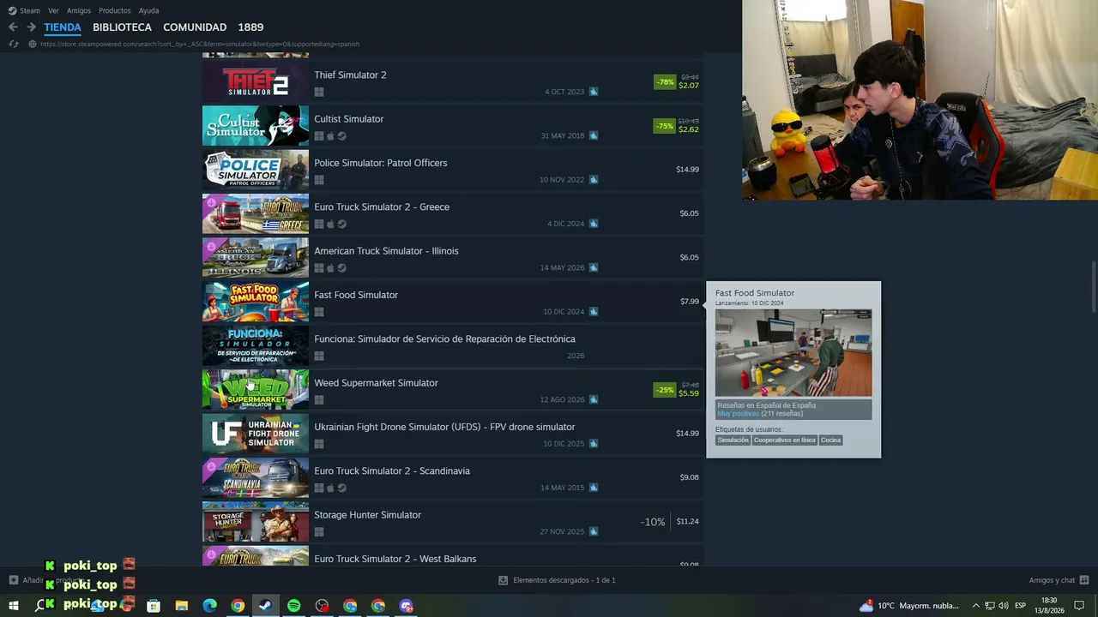Open the taskbar volume control
Viewport: 1098px width, 617px height.
pyautogui.click(x=1003, y=606)
